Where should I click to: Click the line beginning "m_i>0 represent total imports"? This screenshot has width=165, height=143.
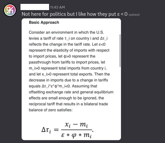click(68, 68)
